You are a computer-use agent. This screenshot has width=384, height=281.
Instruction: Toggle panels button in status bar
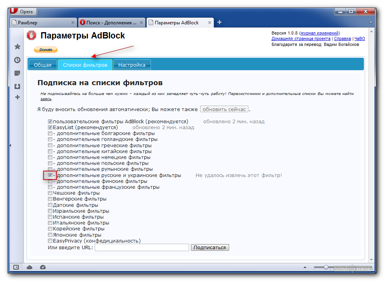(x=16, y=267)
